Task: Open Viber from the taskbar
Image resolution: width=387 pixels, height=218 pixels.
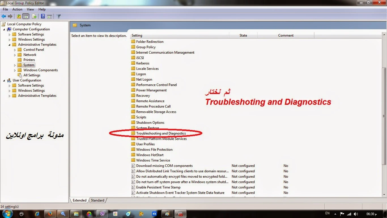Action: tap(102, 214)
